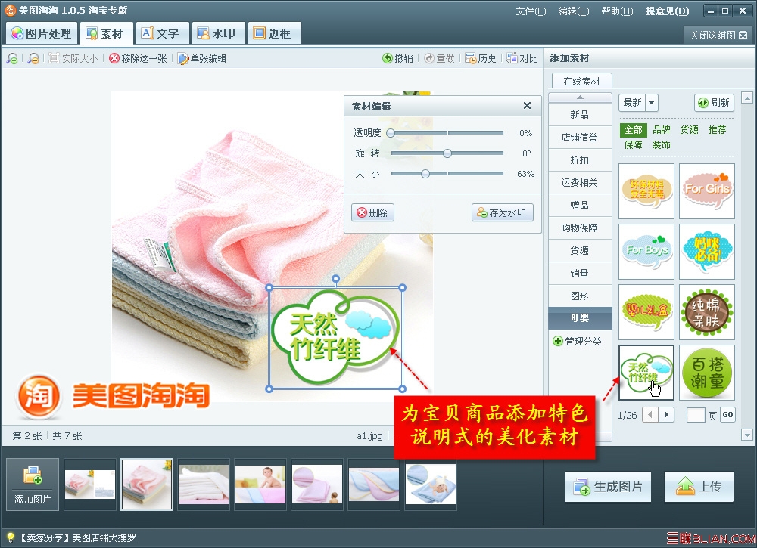Select 店铺信誉 category
The image size is (757, 548).
click(x=580, y=138)
